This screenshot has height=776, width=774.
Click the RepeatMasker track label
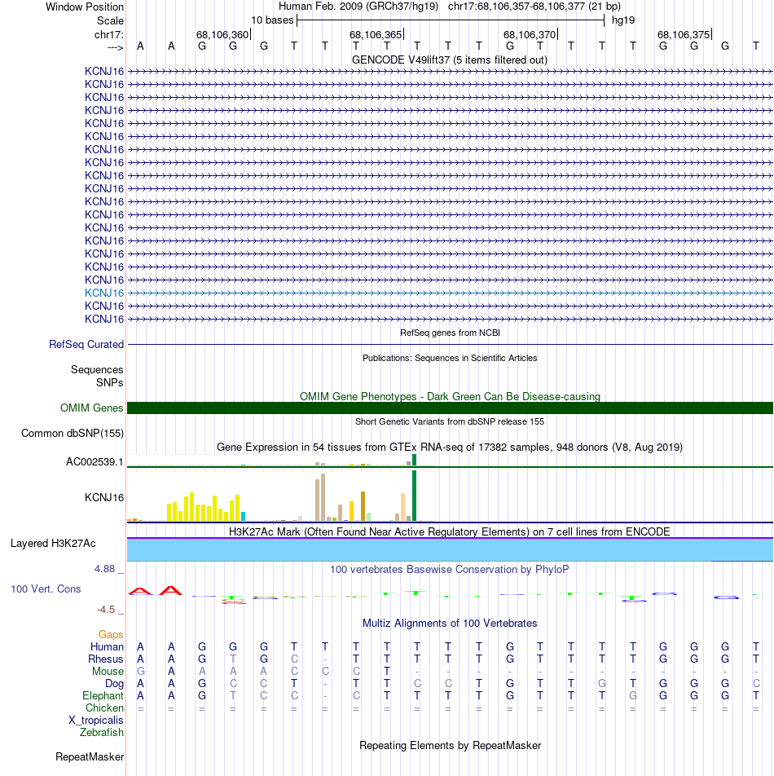pos(90,756)
